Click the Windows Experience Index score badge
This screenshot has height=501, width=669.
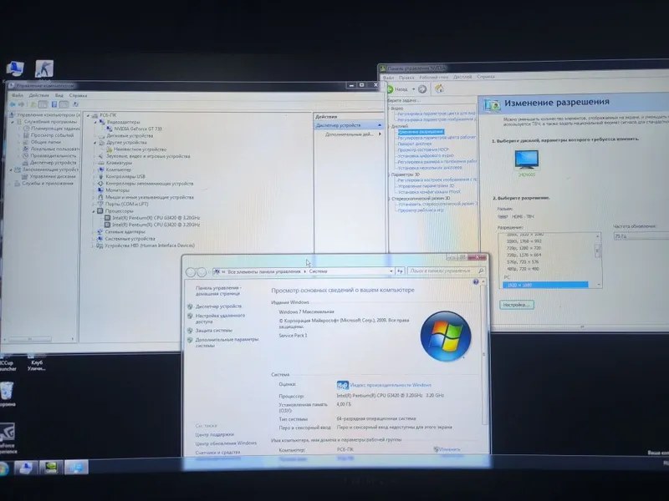pos(343,385)
